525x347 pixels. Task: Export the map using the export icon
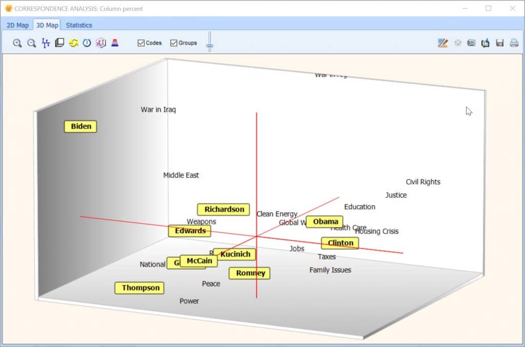click(486, 43)
